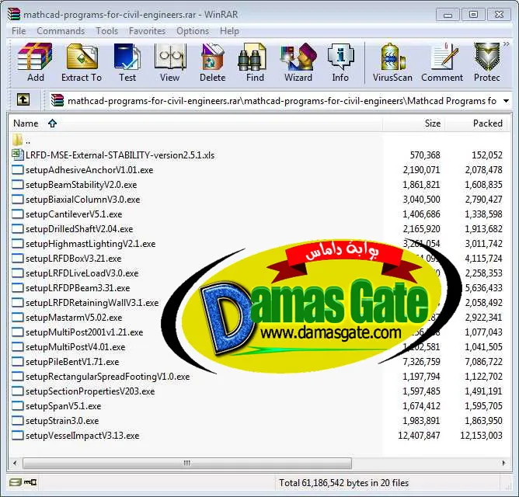Go up one level arrow button
This screenshot has height=497, width=519.
(23, 99)
